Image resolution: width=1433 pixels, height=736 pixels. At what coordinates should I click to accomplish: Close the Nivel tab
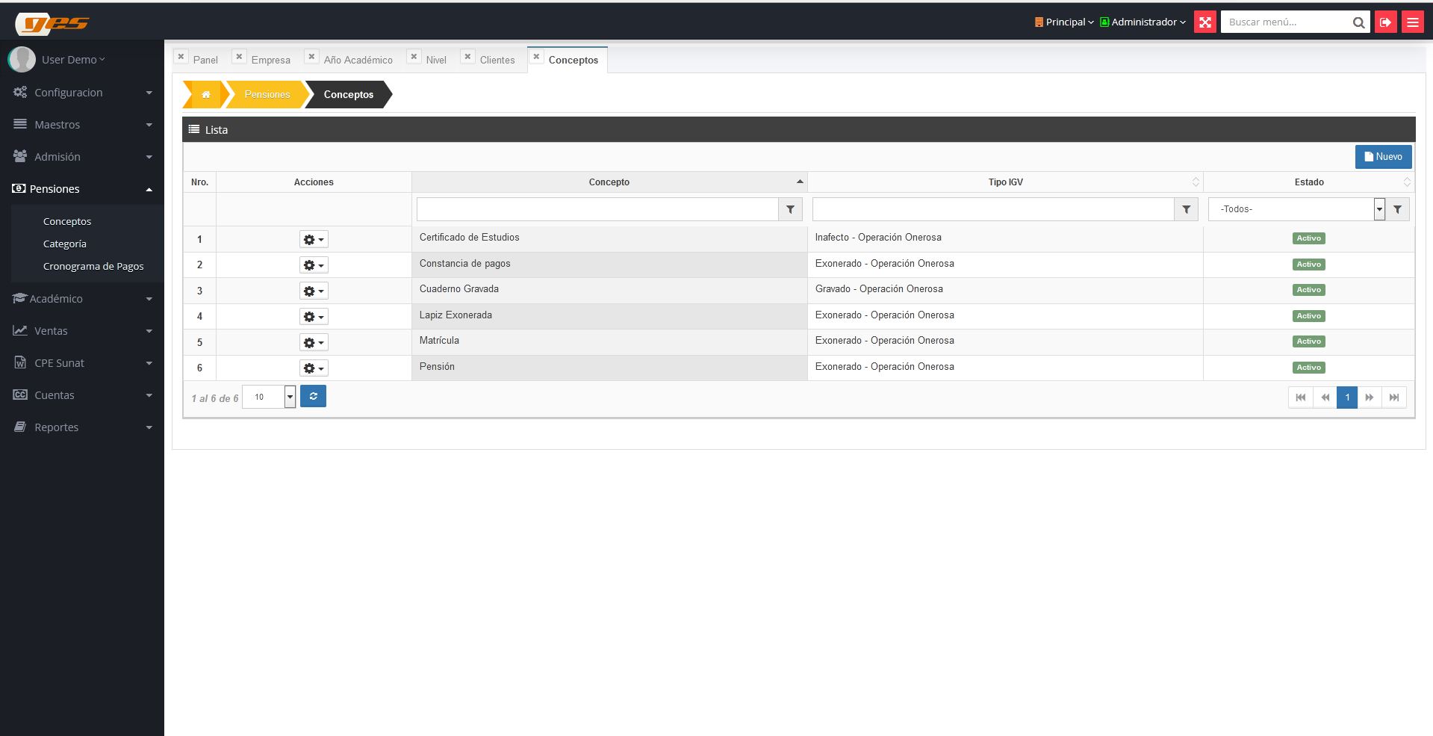(414, 56)
